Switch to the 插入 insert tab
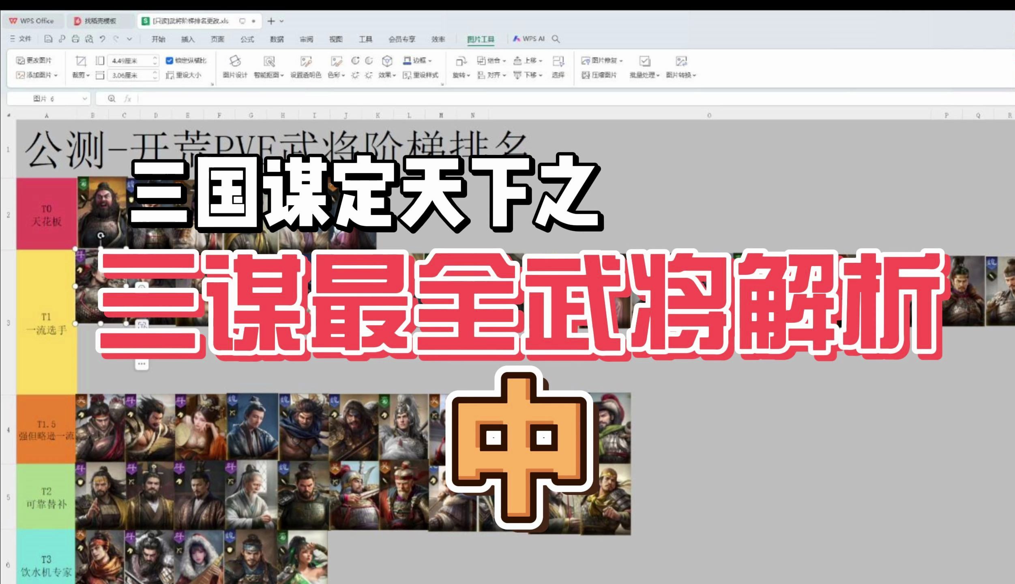 (x=188, y=39)
